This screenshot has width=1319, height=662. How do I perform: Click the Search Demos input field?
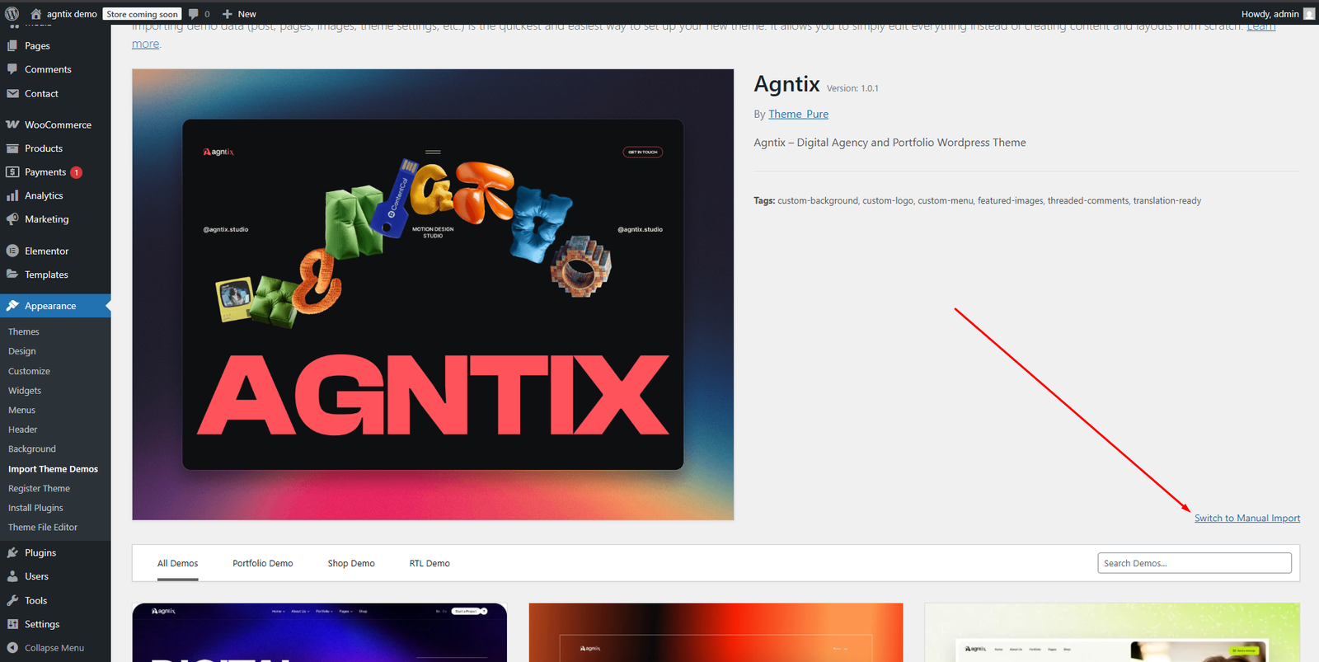[1194, 563]
